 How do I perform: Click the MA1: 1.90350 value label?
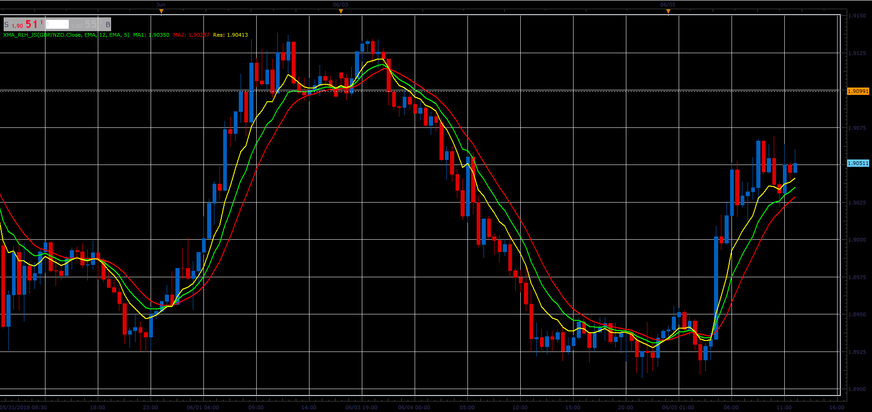click(151, 35)
